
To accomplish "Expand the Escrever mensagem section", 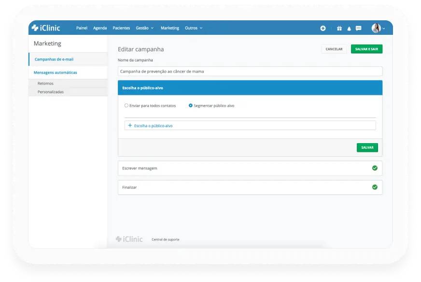I will [250, 168].
